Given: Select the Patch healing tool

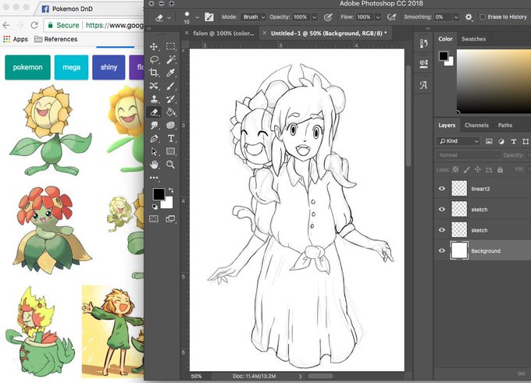Looking at the screenshot, I should [154, 86].
